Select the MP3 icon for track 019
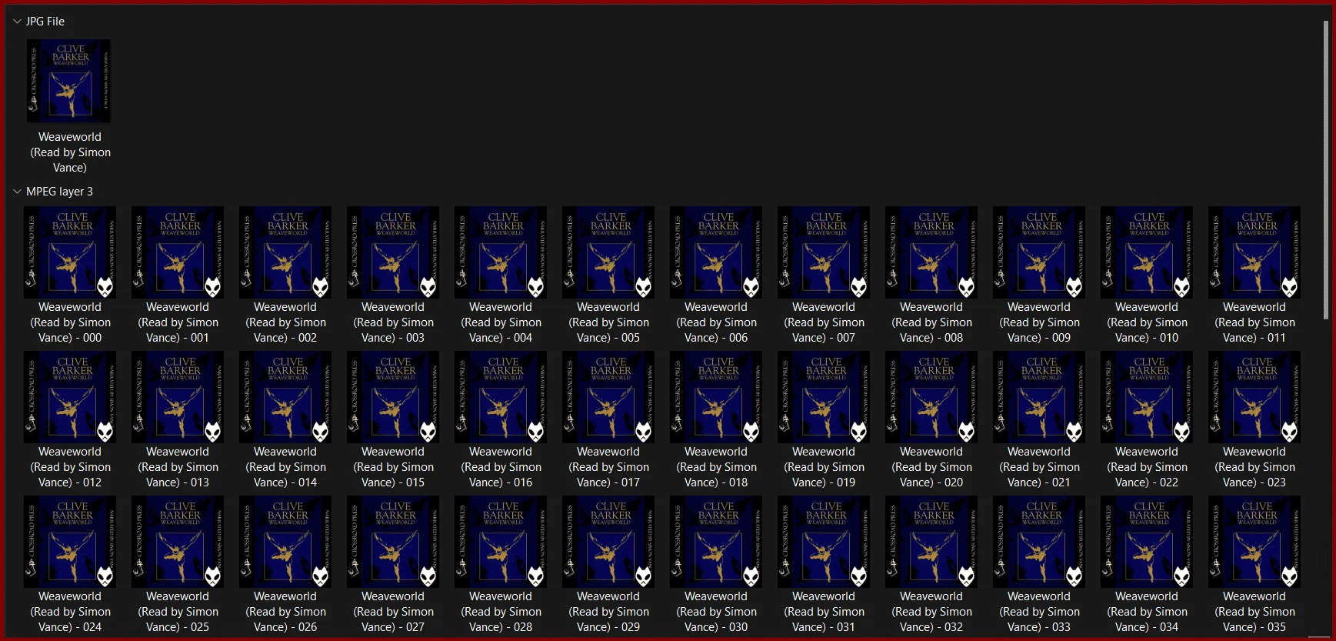This screenshot has height=641, width=1336. [x=824, y=397]
